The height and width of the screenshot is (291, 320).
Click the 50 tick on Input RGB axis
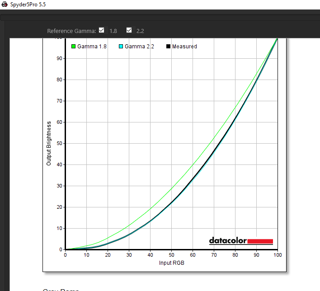coord(171,255)
